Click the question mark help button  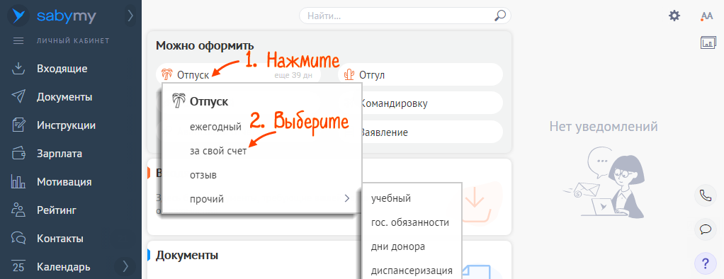[705, 263]
